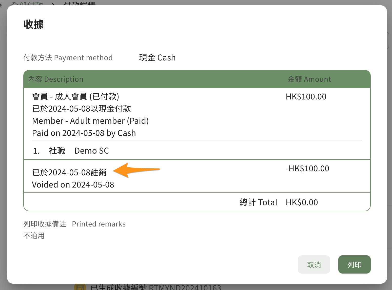Click the -HK$100.00 voided amount

coord(307,169)
